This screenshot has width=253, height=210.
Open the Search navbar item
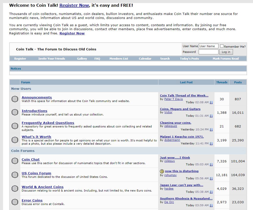(165, 59)
